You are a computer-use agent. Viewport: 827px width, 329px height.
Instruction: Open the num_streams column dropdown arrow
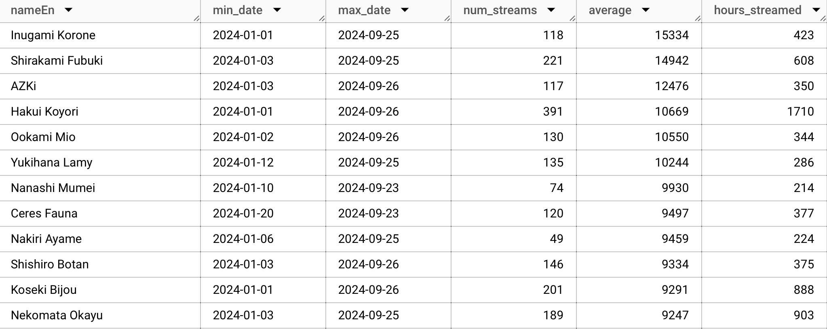pyautogui.click(x=551, y=10)
